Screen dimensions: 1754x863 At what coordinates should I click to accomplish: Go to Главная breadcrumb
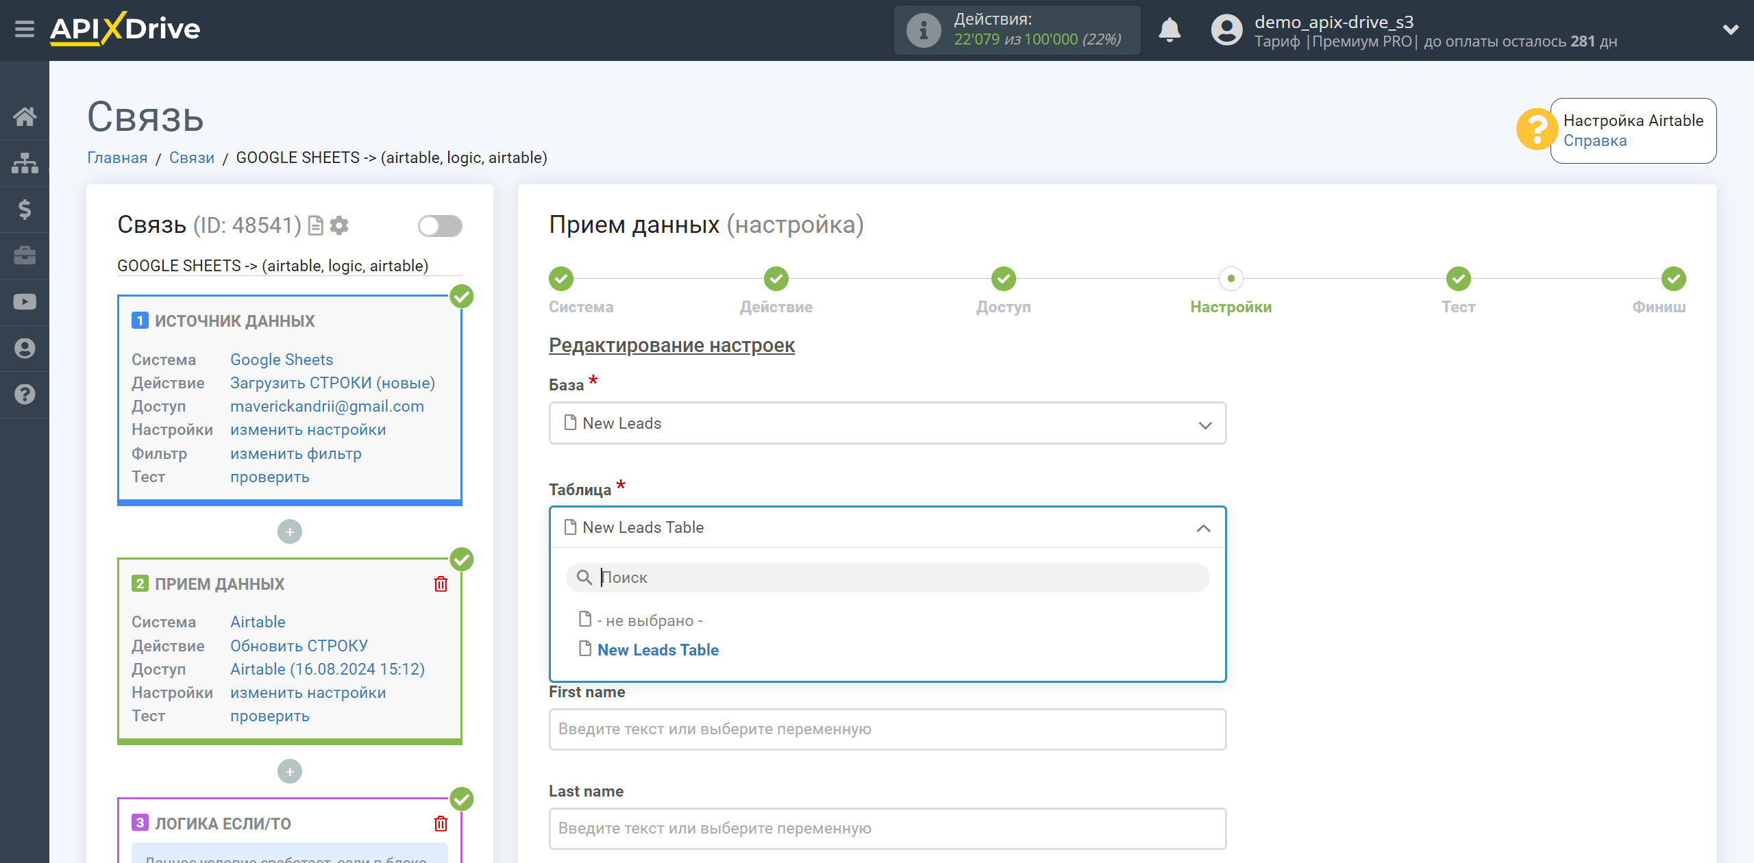click(117, 158)
